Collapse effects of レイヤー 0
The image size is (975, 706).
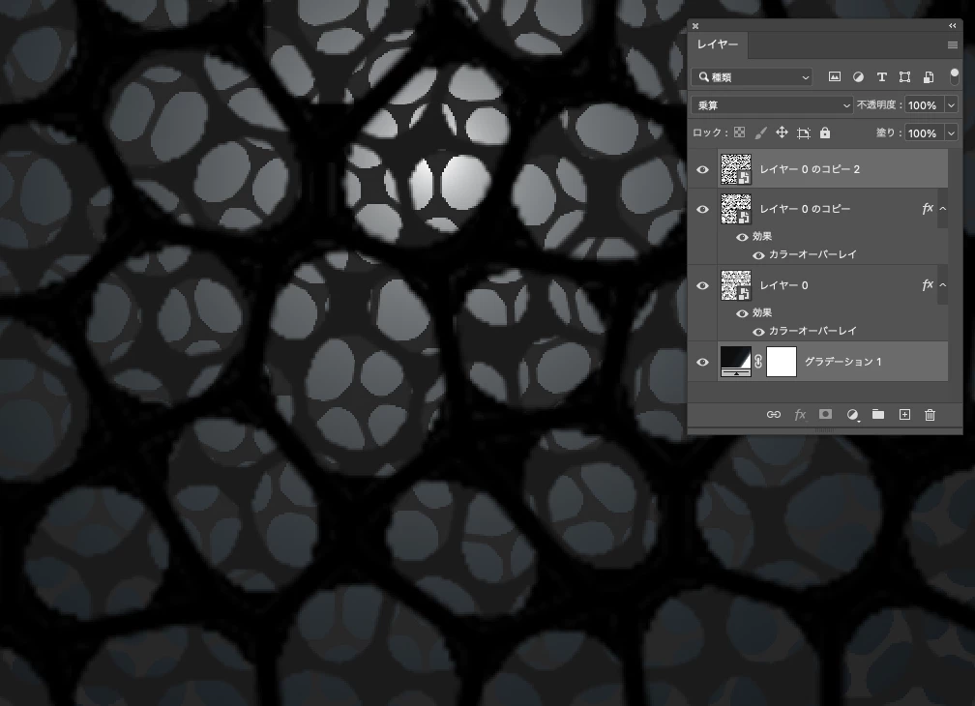tap(943, 285)
